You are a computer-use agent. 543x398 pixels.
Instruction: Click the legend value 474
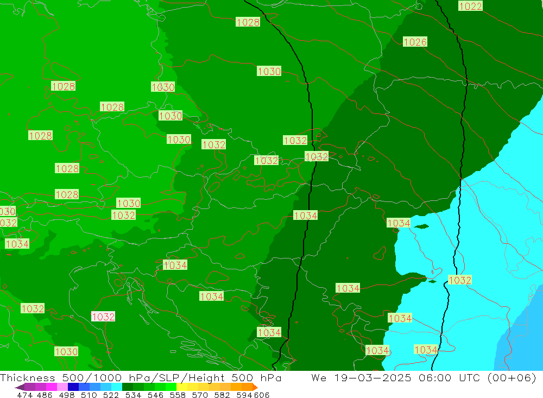[x=24, y=395]
